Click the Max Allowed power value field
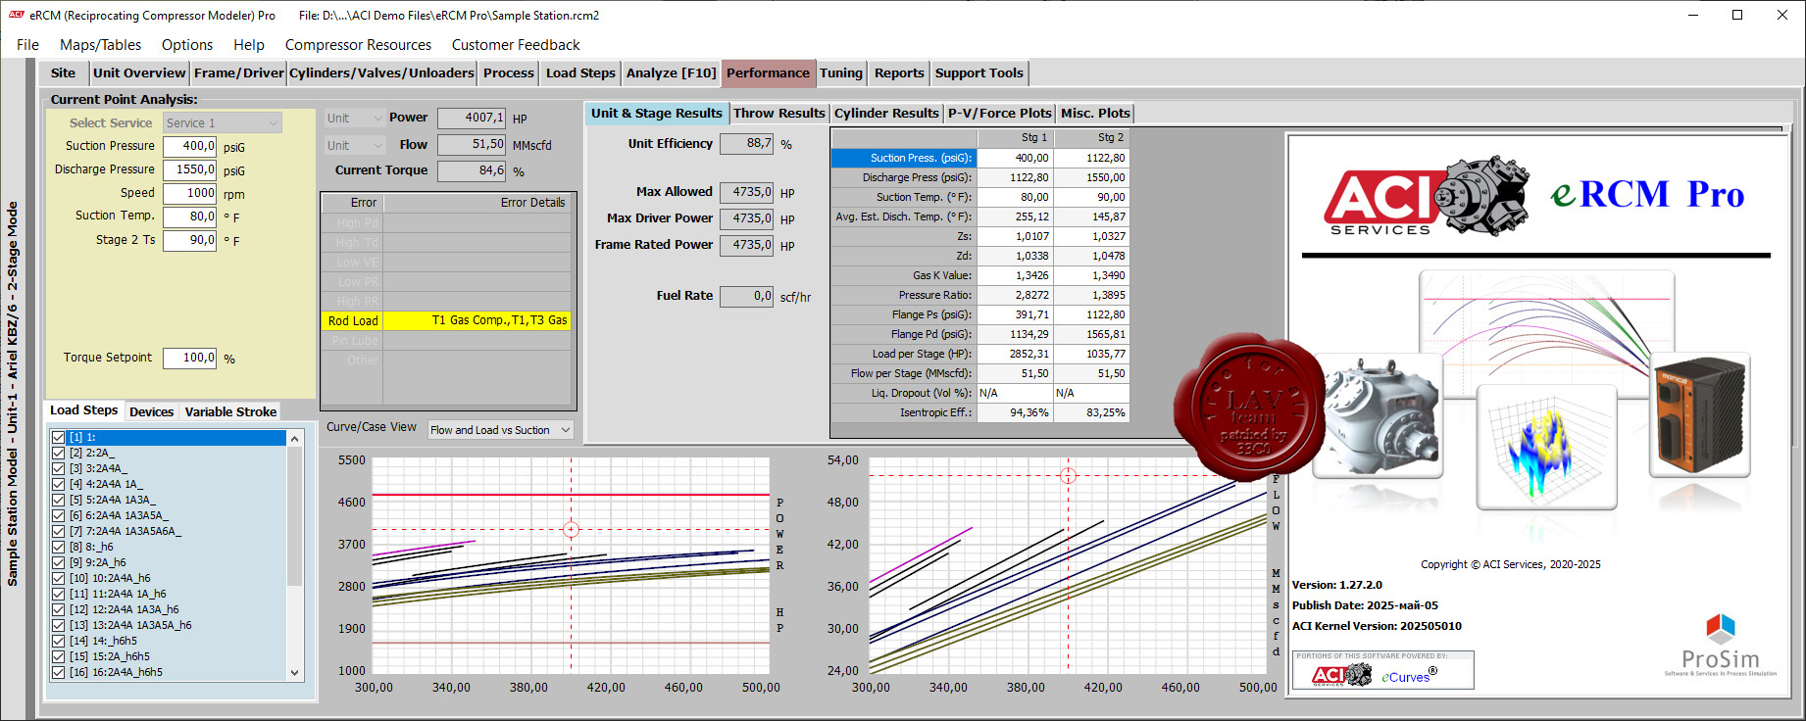Screen dimensions: 1806x721 coord(746,192)
